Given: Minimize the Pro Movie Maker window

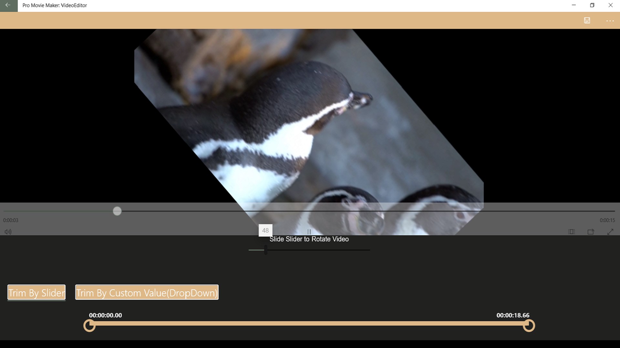Looking at the screenshot, I should (x=573, y=5).
